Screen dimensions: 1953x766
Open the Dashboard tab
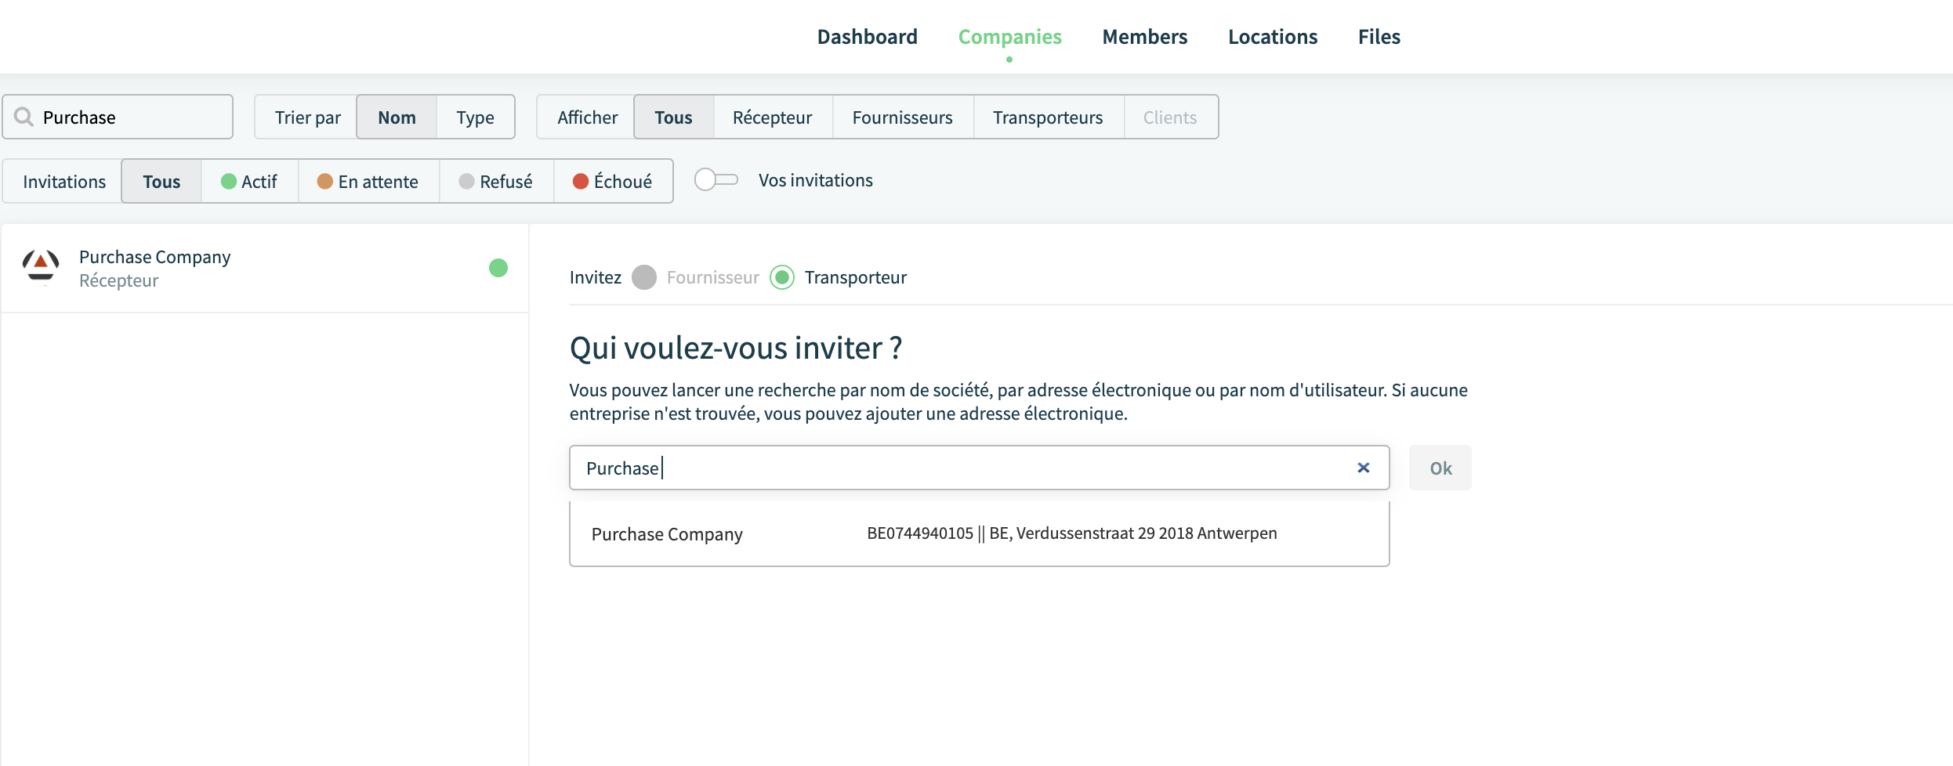point(867,37)
